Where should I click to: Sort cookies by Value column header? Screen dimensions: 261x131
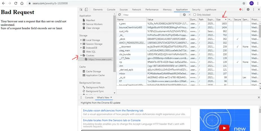coord(168,19)
